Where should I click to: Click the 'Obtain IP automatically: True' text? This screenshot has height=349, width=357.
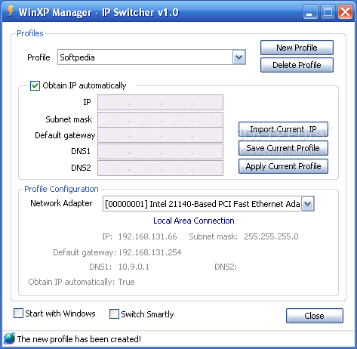82,282
